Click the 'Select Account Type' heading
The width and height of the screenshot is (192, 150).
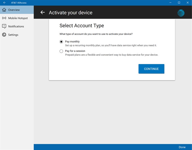pyautogui.click(x=82, y=26)
